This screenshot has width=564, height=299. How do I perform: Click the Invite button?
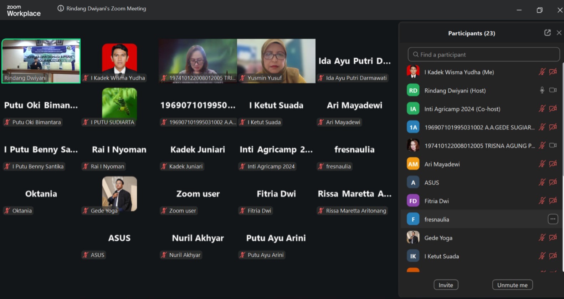click(x=446, y=285)
